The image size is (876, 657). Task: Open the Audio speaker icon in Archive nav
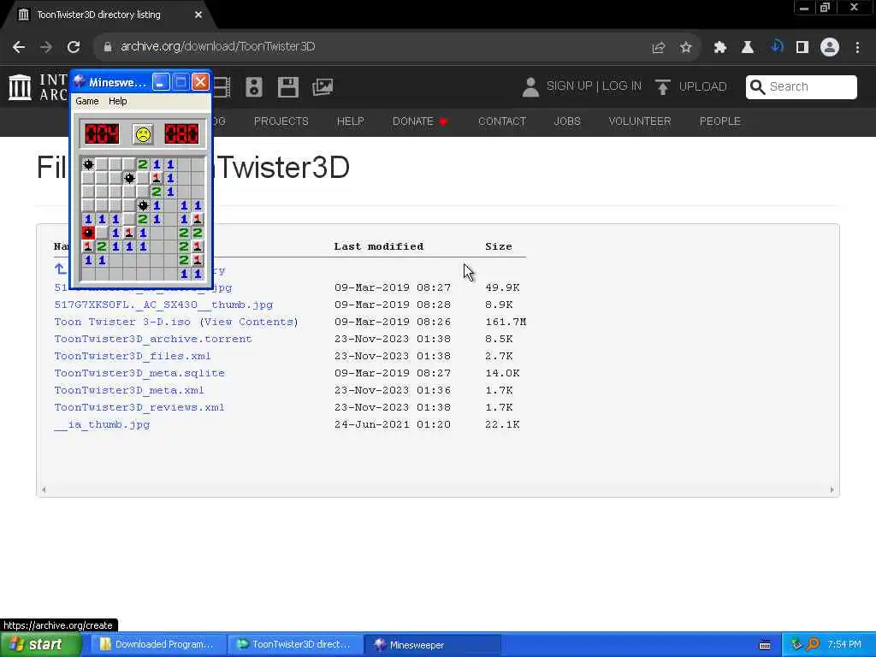point(253,87)
